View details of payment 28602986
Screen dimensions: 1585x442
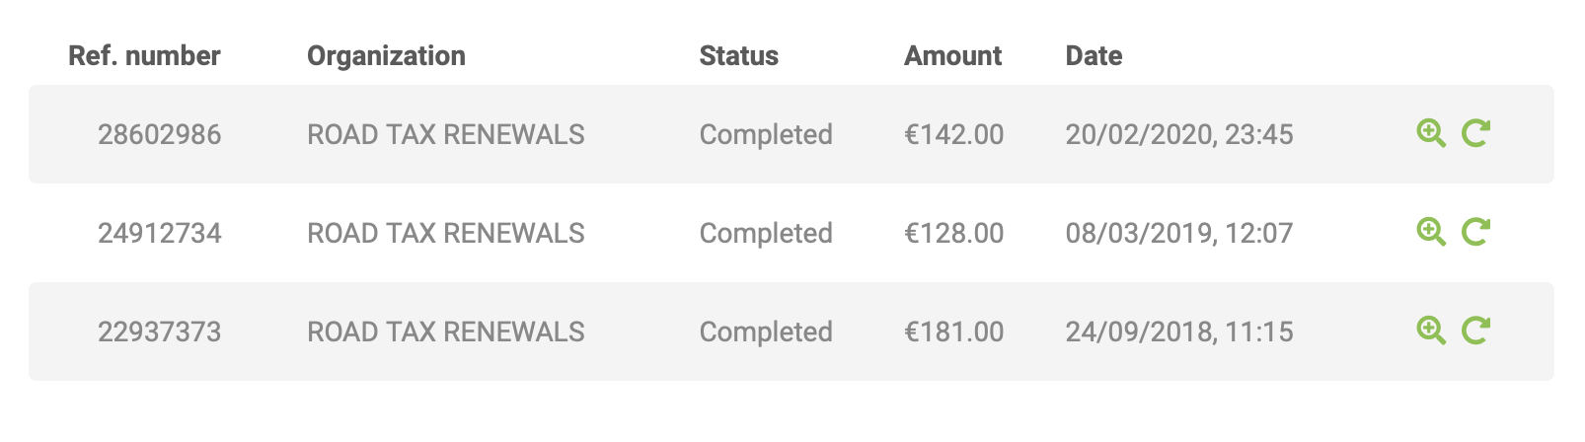(x=1431, y=133)
